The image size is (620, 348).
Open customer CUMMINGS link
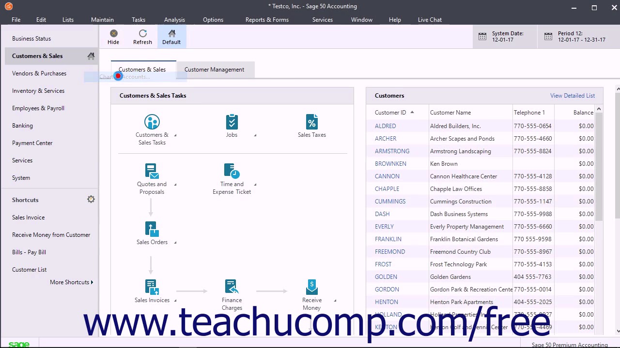390,202
